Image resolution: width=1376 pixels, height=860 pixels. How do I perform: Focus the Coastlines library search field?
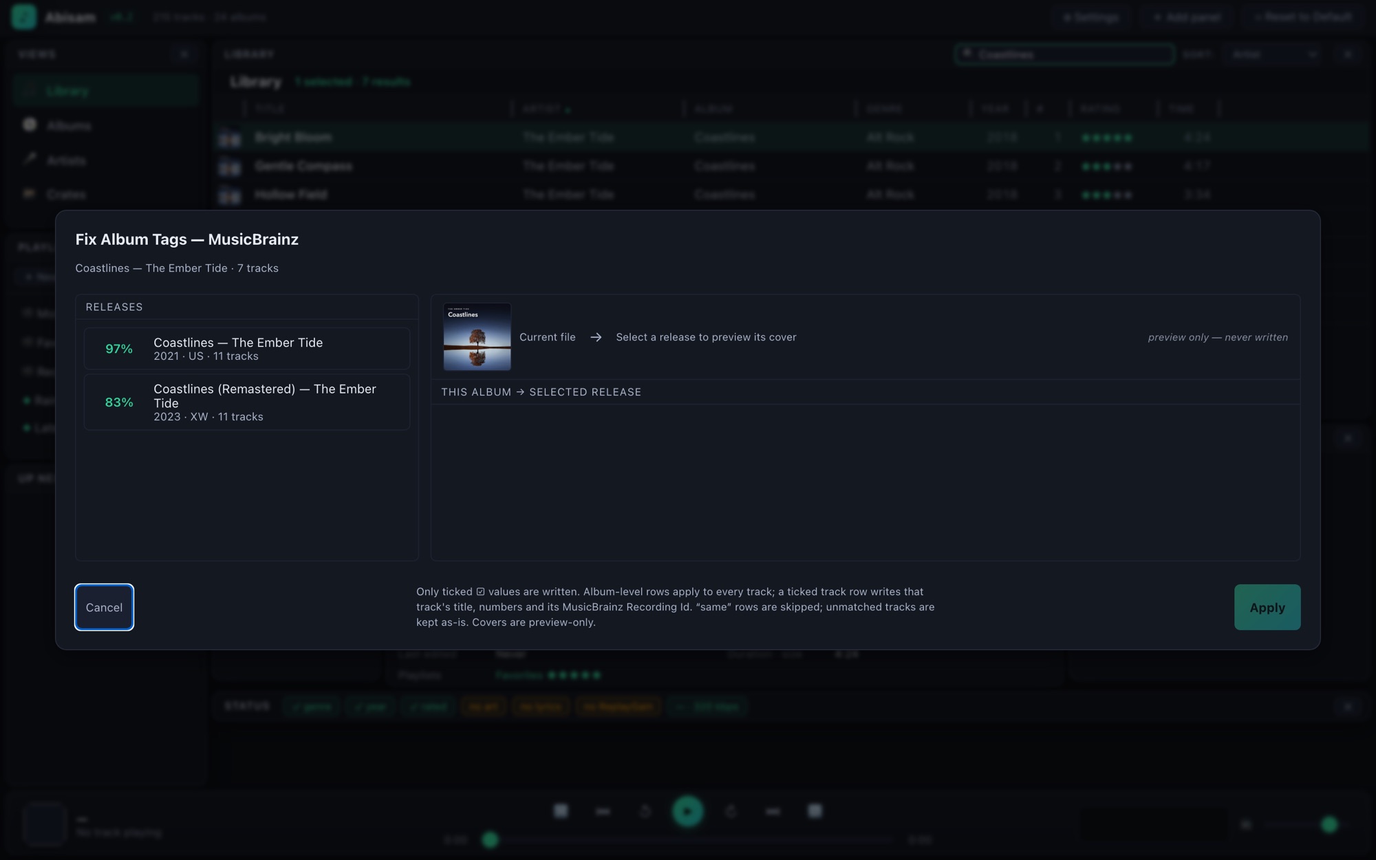(x=1064, y=54)
